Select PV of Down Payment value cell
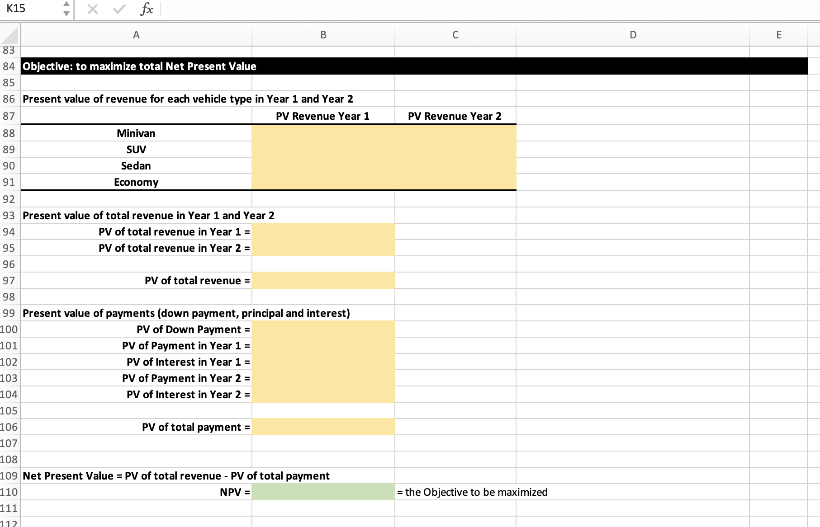 tap(323, 329)
